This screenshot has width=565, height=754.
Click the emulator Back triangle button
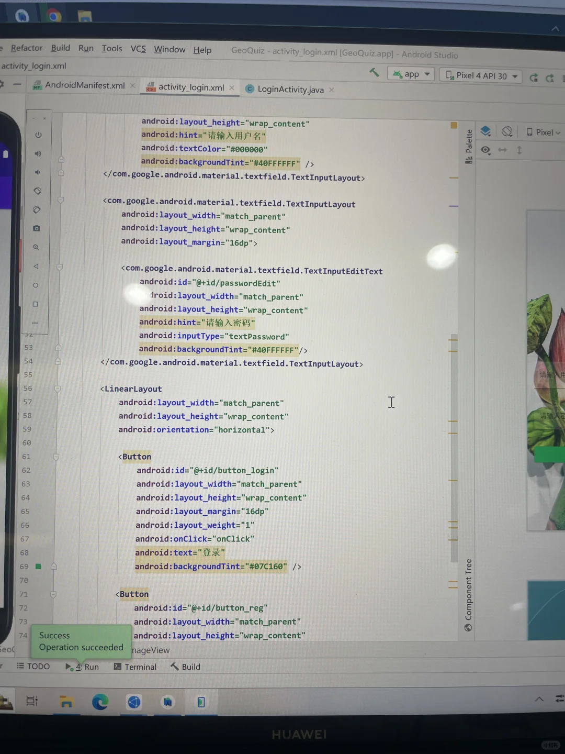click(36, 266)
